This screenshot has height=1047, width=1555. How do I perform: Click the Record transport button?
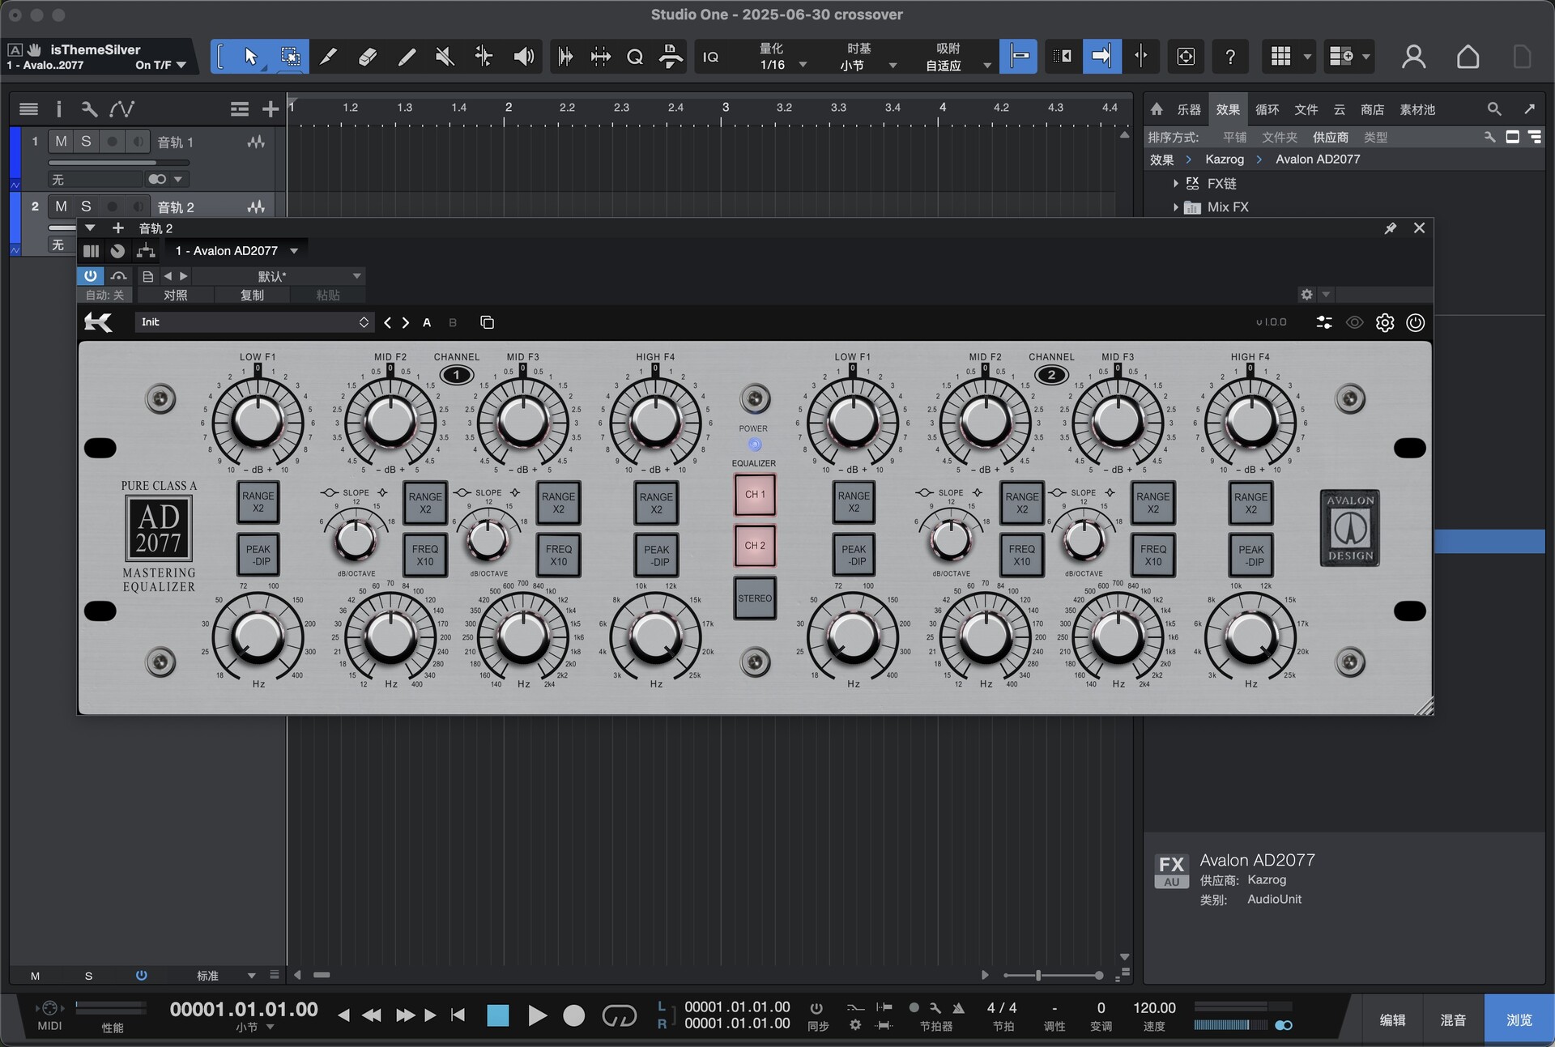pyautogui.click(x=573, y=1015)
